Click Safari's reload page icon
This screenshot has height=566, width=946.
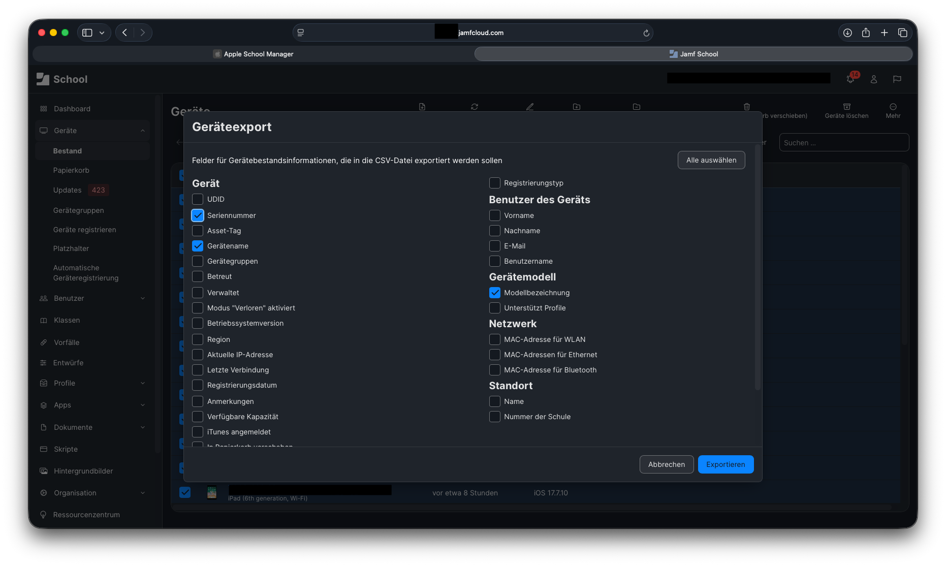click(646, 33)
